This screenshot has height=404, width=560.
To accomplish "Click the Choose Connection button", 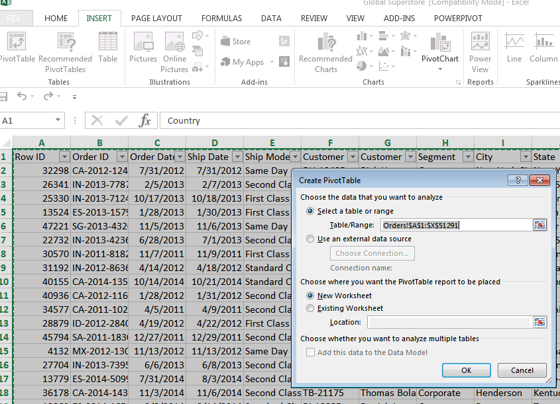I will (x=372, y=253).
